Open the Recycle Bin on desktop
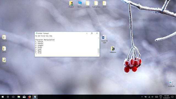Image resolution: width=176 pixels, height=99 pixels. [x=171, y=82]
